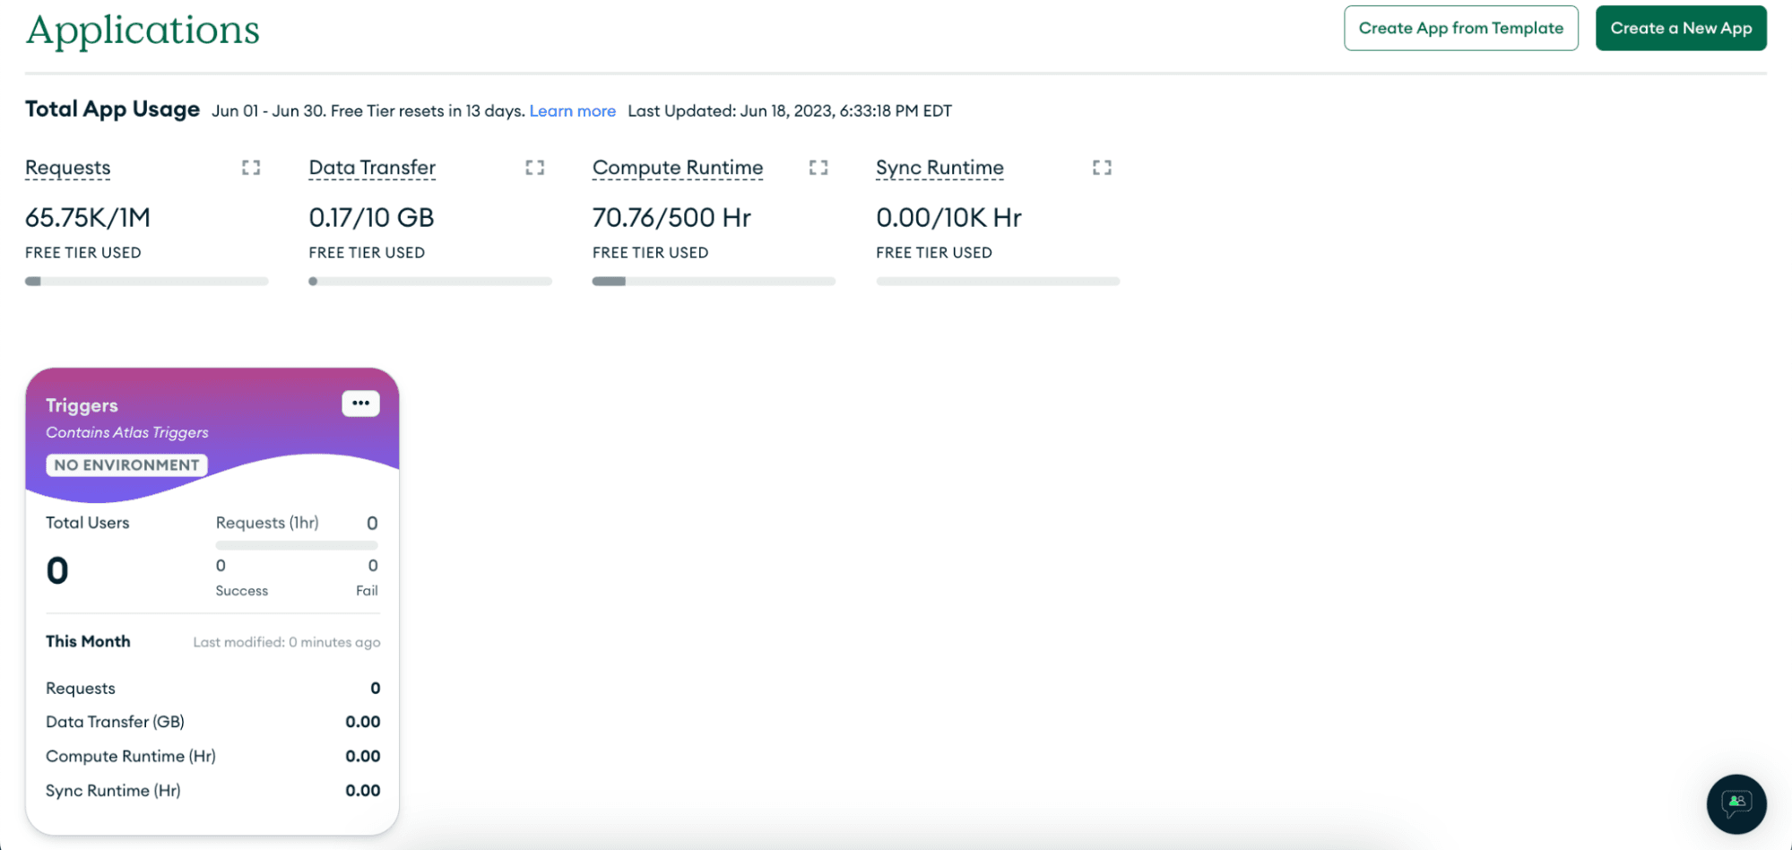Expand the Compute Runtime usage chart icon
1792x850 pixels.
(x=818, y=168)
